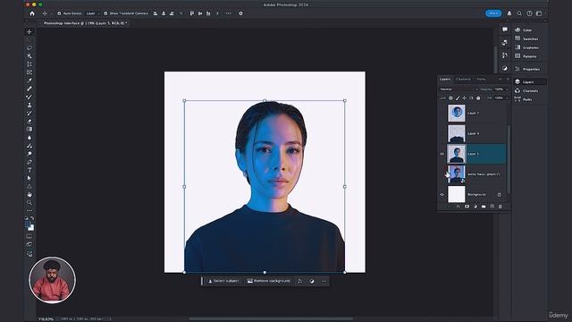Align bottom edges in options bar
The width and height of the screenshot is (572, 322).
pyautogui.click(x=208, y=13)
